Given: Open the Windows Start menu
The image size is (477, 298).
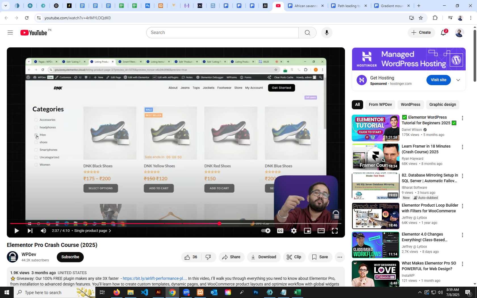Looking at the screenshot, I should click(7, 292).
